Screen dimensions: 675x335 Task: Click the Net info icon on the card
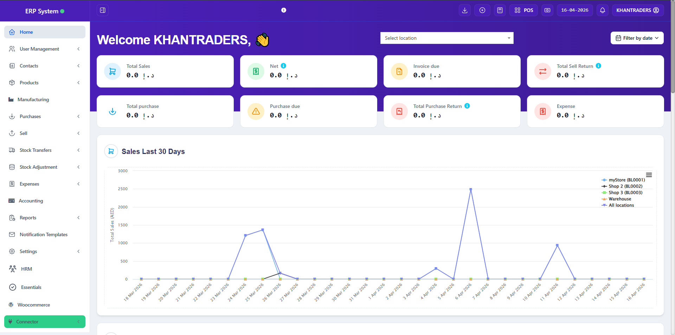click(x=283, y=66)
